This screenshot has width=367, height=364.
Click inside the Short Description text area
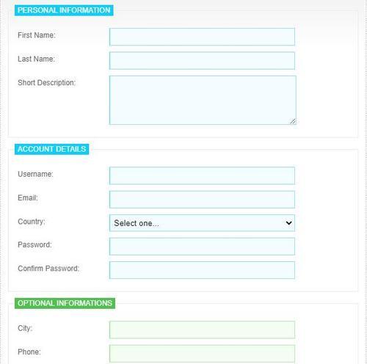pyautogui.click(x=203, y=100)
